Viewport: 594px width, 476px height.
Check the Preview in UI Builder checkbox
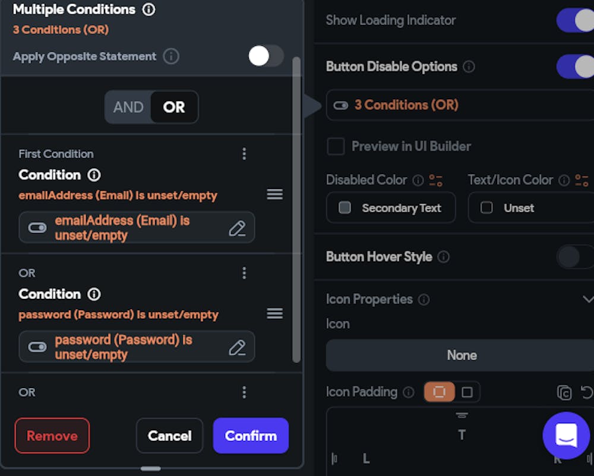[x=336, y=146]
